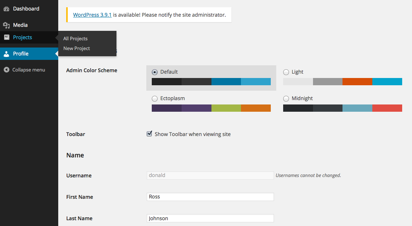Screen dimensions: 412x226
Task: Open Media via its sidebar icon
Action: [6, 25]
